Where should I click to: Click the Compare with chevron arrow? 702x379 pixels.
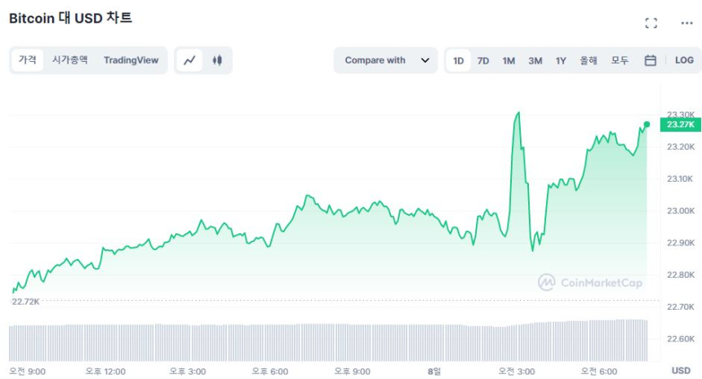424,60
